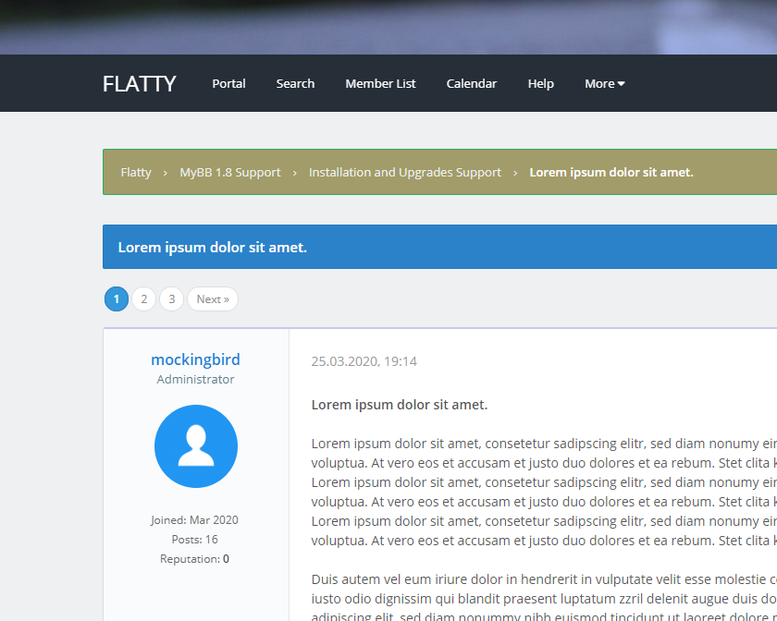777x621 pixels.
Task: Click the Next » pagination button
Action: [x=213, y=299]
